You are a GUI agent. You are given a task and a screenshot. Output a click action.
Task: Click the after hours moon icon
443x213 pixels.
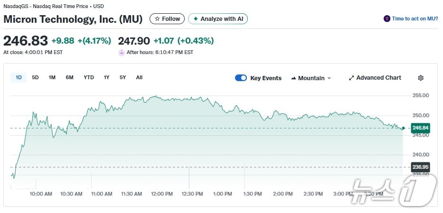tap(121, 52)
